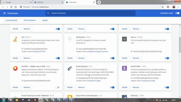The image size is (181, 102).
Task: Switch to the Settings tab
Action: pos(48,2)
